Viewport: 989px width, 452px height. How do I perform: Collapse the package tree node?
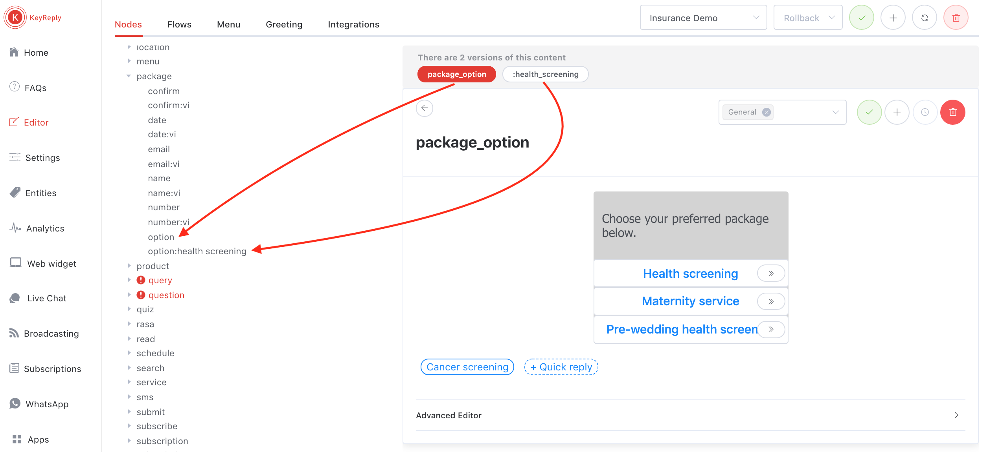click(x=129, y=76)
